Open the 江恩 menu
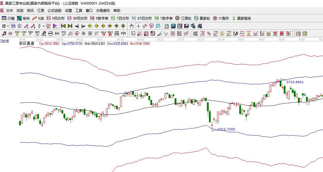This screenshot has height=172, width=323. pos(41,10)
